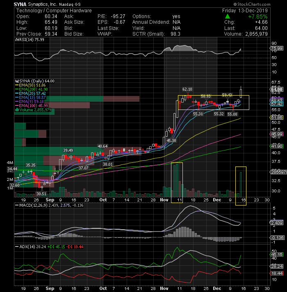The height and width of the screenshot is (292, 287).
Task: Select the SYNA ticker symbol in title
Action: (20, 4)
